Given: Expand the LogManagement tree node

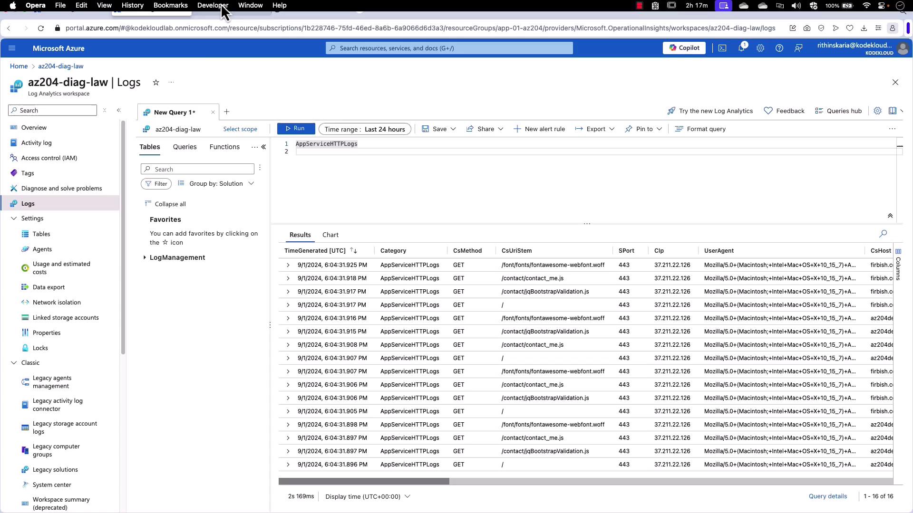Looking at the screenshot, I should (145, 257).
